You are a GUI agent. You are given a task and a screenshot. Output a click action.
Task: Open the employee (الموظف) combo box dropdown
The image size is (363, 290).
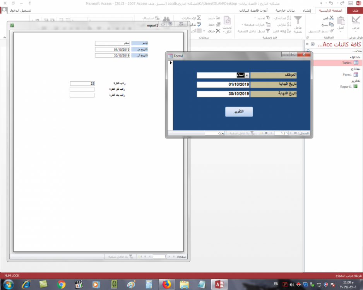(x=247, y=75)
